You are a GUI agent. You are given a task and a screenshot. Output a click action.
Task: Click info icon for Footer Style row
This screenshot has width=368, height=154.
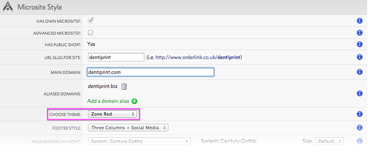coord(359,128)
